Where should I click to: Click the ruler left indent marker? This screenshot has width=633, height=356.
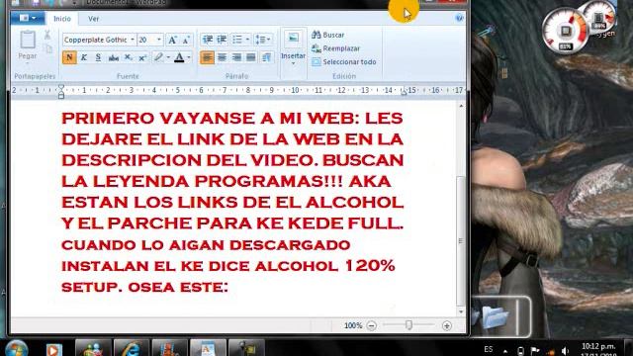tap(61, 92)
